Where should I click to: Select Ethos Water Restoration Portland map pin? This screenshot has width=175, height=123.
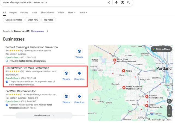[115, 60]
